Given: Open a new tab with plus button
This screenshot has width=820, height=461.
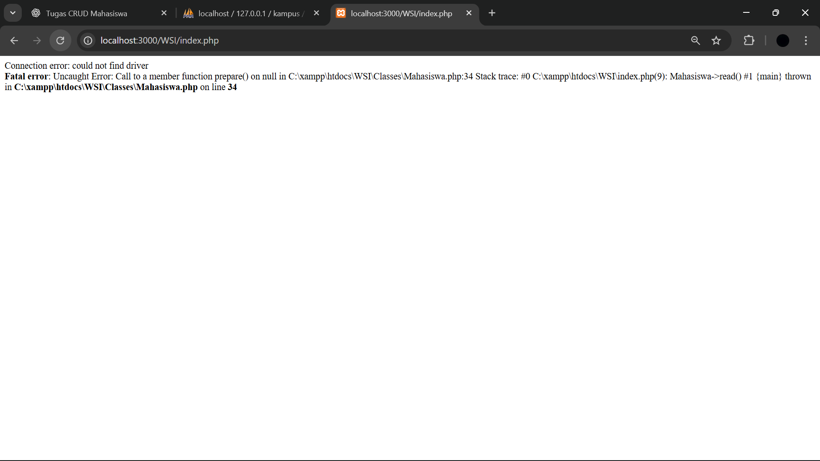Looking at the screenshot, I should (x=492, y=13).
